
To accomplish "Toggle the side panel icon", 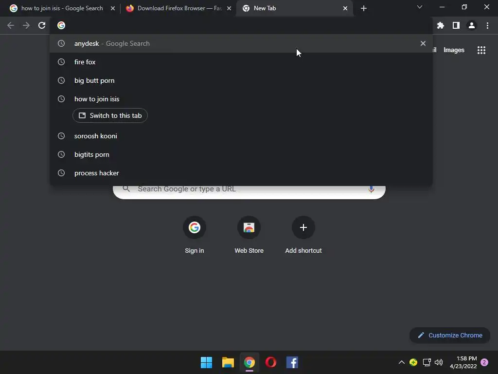I will coord(456,25).
